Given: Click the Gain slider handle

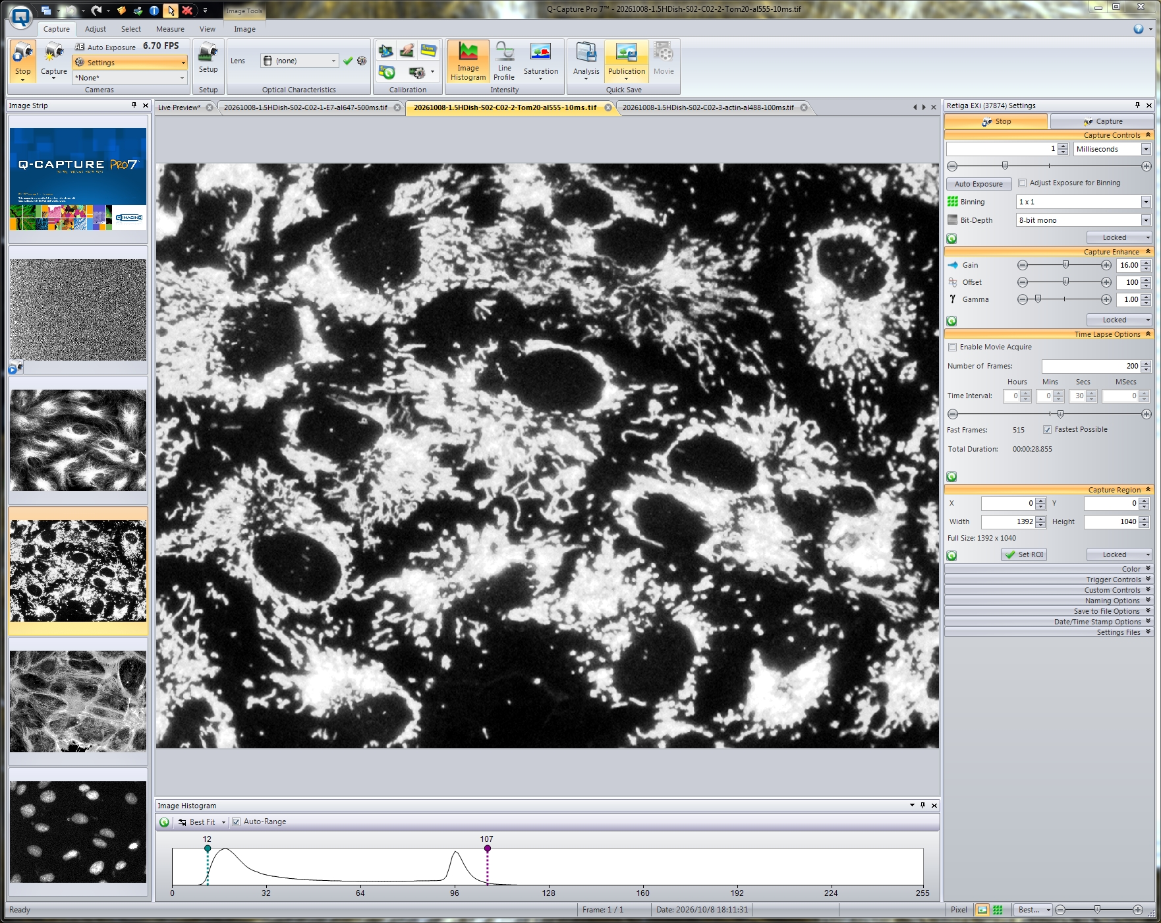Looking at the screenshot, I should coord(1065,264).
